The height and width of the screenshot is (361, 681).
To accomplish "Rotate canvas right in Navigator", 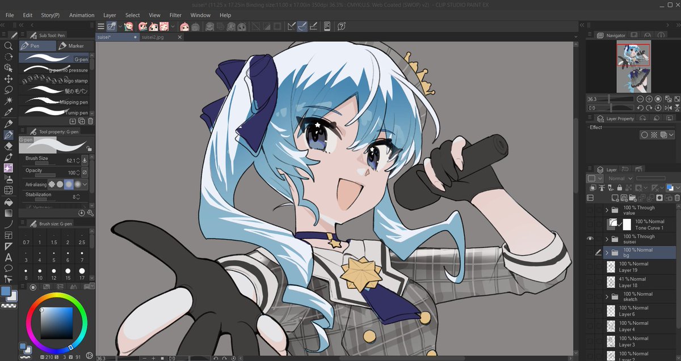I will 649,108.
